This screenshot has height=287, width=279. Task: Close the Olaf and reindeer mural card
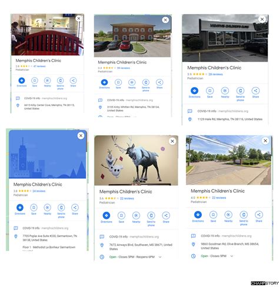pos(172,141)
